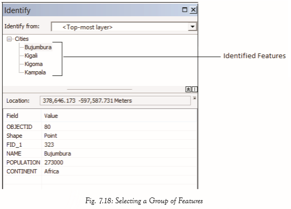Click the Location coordinates field
This screenshot has height=209, width=291.
click(115, 101)
